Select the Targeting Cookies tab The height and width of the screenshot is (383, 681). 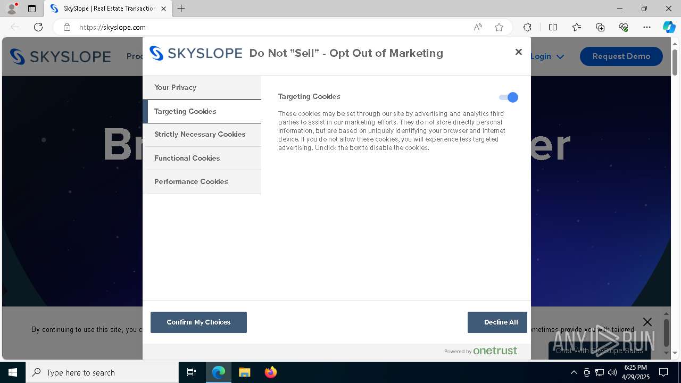(x=202, y=111)
